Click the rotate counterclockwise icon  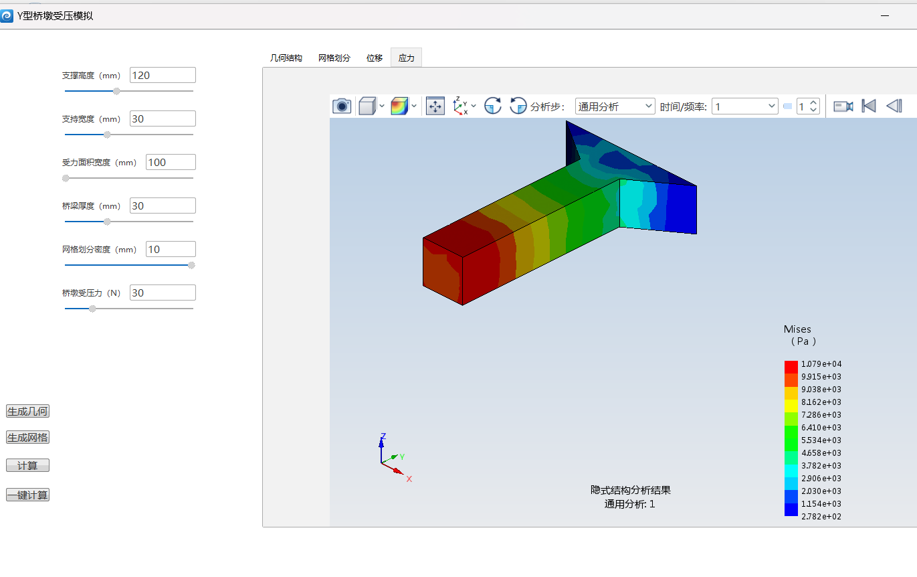point(518,106)
